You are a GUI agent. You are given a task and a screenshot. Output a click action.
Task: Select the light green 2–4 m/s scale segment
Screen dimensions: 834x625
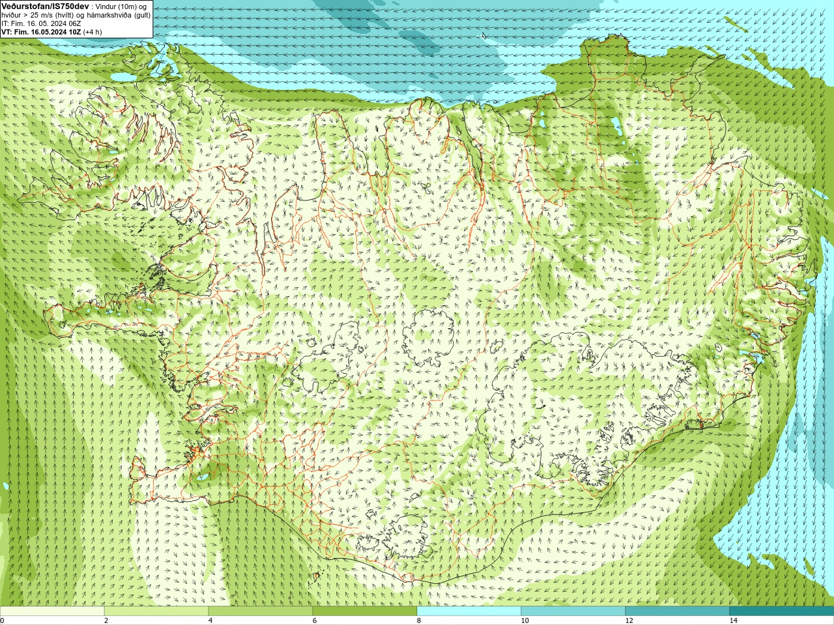[156, 611]
